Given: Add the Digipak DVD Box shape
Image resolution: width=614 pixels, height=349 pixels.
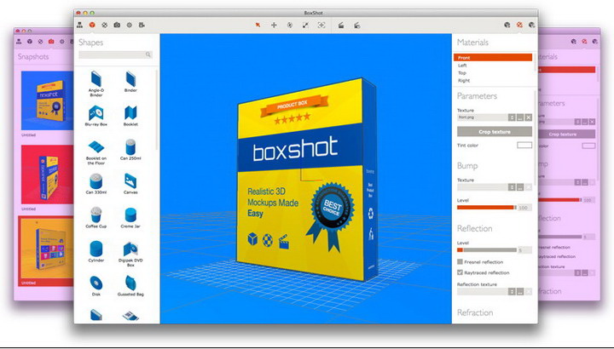Looking at the screenshot, I should (x=130, y=254).
